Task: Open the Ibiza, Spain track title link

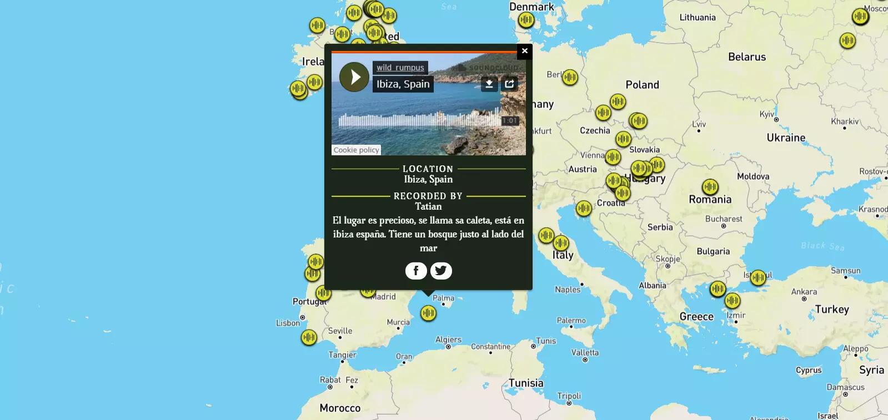Action: point(403,84)
